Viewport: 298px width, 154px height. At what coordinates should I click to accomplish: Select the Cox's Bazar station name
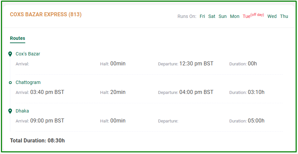tap(28, 54)
